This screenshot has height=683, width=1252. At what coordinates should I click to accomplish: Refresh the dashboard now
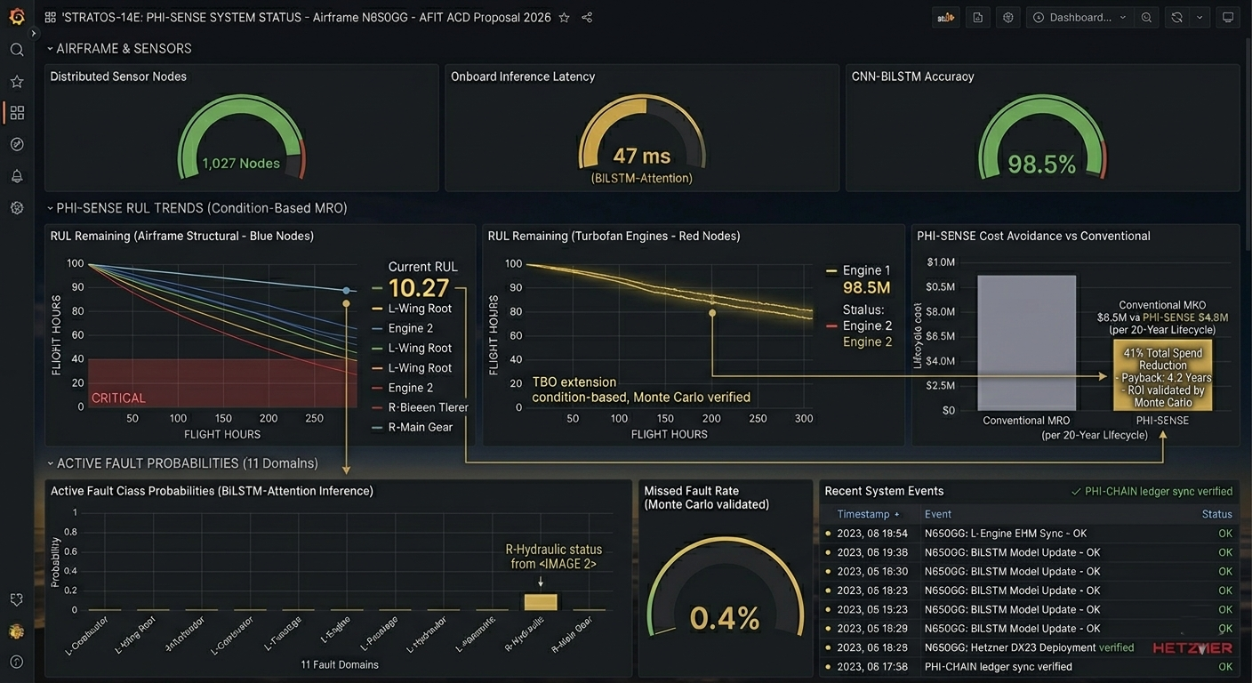(1176, 17)
